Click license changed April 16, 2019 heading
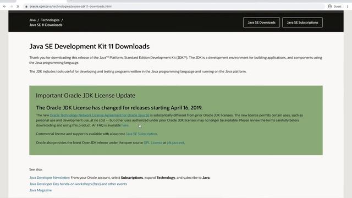The height and width of the screenshot is (198, 352). tap(119, 108)
